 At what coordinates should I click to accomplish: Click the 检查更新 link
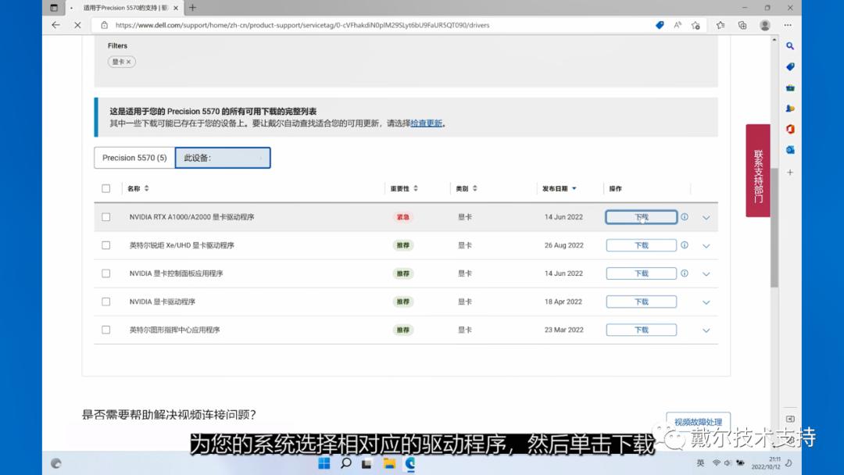tap(427, 123)
